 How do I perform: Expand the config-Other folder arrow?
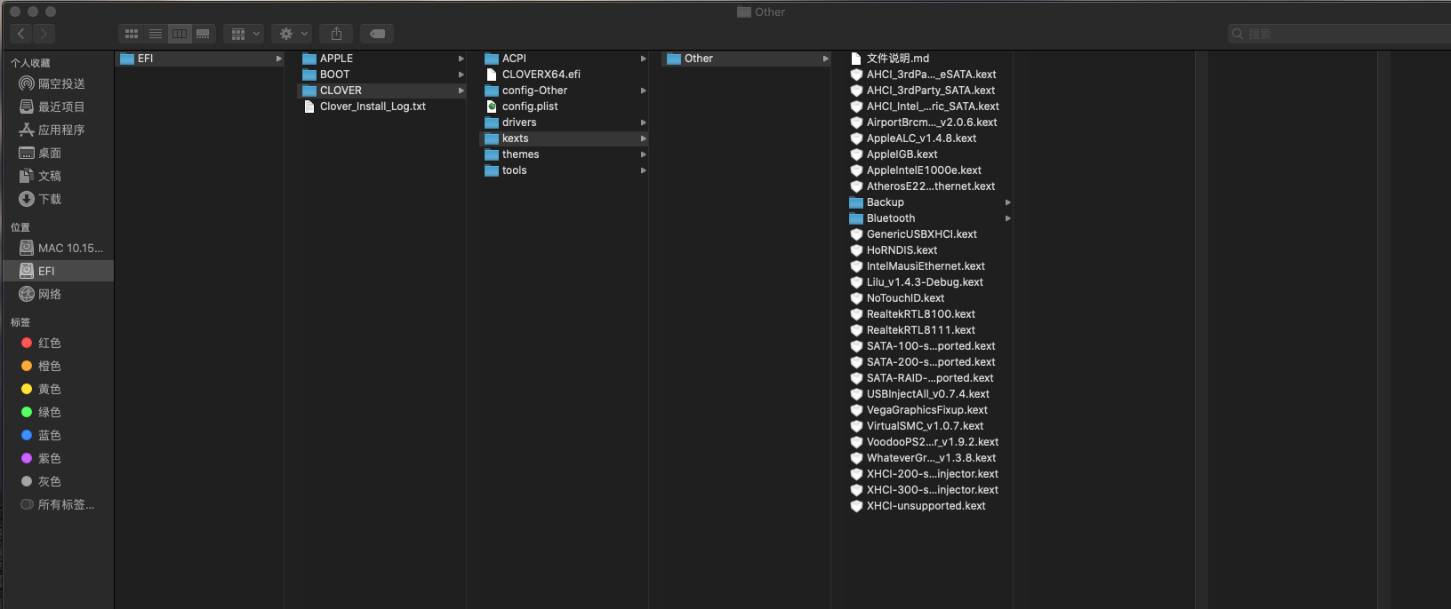[x=643, y=91]
